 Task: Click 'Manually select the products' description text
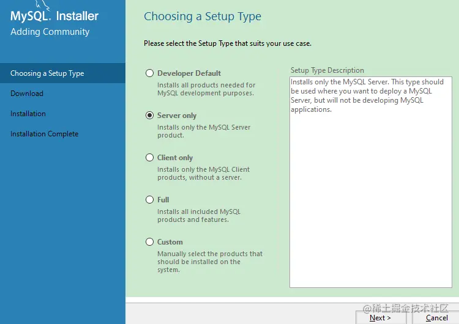[210, 262]
